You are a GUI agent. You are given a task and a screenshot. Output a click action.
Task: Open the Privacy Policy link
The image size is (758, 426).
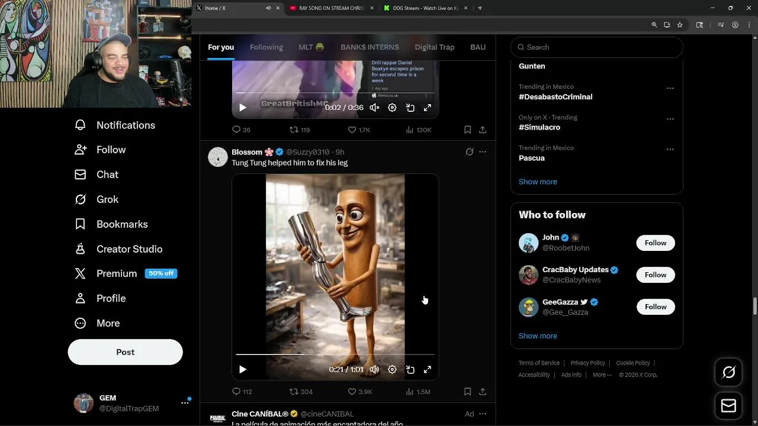pos(588,363)
